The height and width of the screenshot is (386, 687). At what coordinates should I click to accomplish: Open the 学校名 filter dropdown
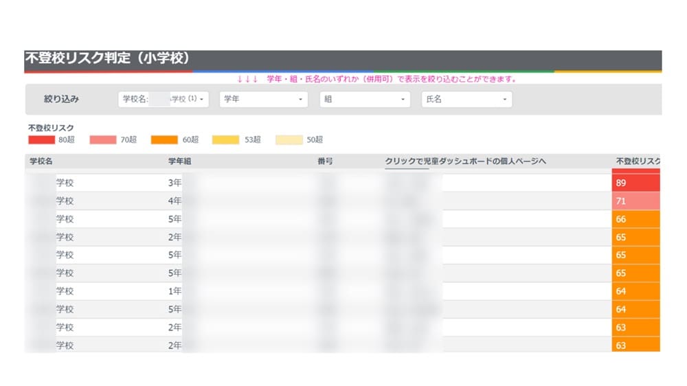tap(165, 100)
